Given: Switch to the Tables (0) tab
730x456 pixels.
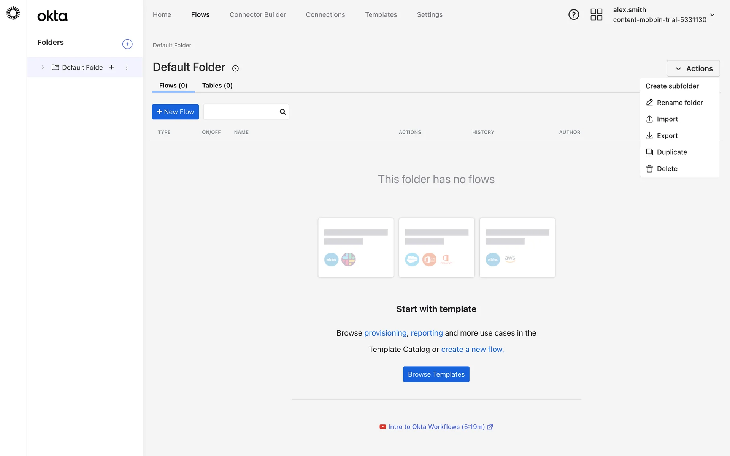Looking at the screenshot, I should [x=217, y=85].
